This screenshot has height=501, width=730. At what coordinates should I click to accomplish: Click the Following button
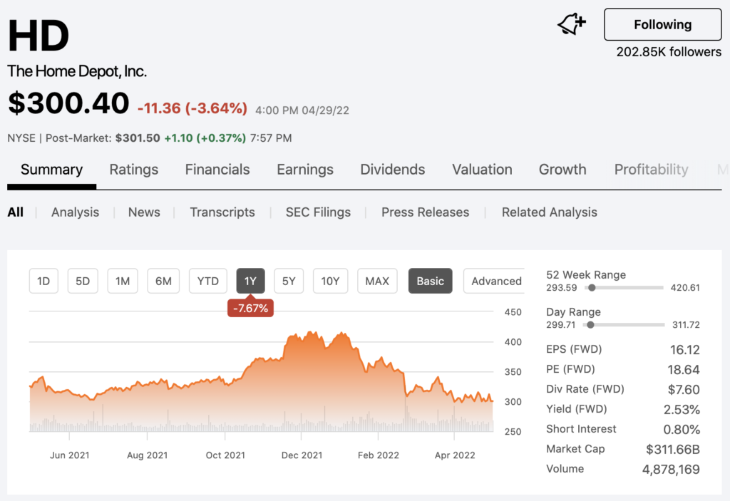pyautogui.click(x=662, y=24)
